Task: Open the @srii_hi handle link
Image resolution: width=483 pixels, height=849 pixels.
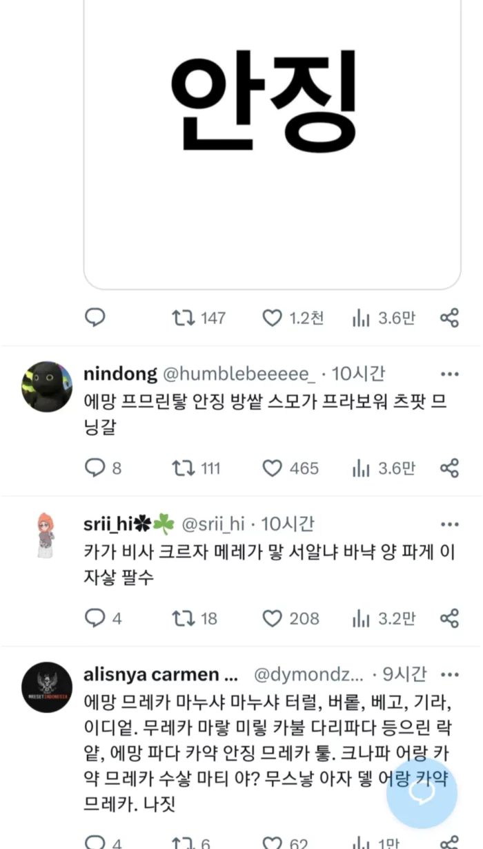Action: point(213,524)
